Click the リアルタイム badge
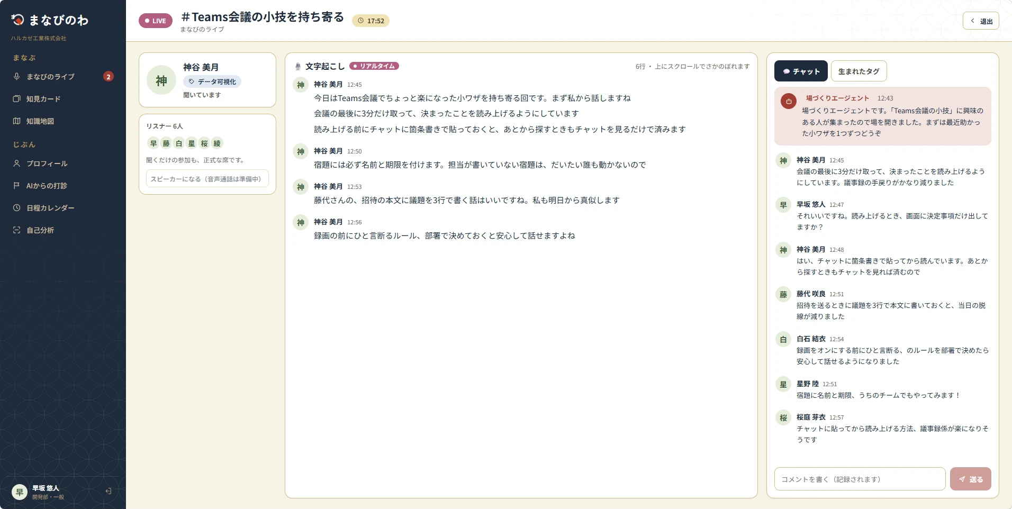 (374, 66)
